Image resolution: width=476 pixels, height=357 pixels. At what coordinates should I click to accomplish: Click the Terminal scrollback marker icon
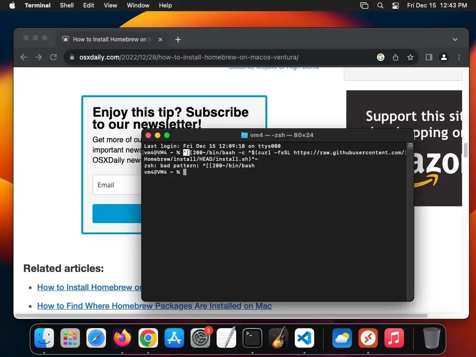410,145
